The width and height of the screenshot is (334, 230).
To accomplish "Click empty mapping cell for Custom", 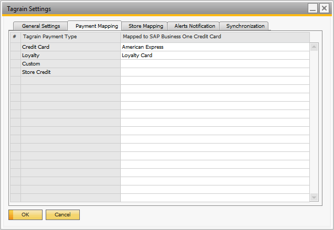I will (x=215, y=64).
